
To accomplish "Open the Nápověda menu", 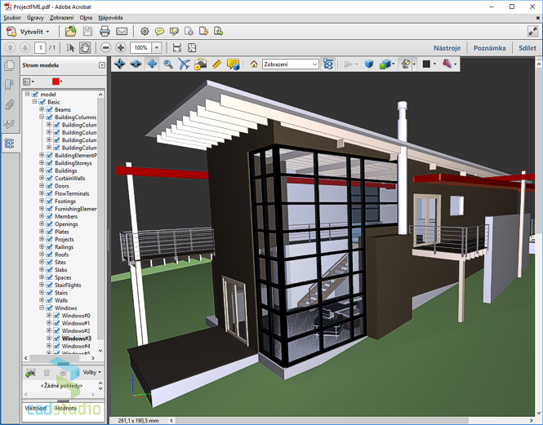I will [x=110, y=17].
